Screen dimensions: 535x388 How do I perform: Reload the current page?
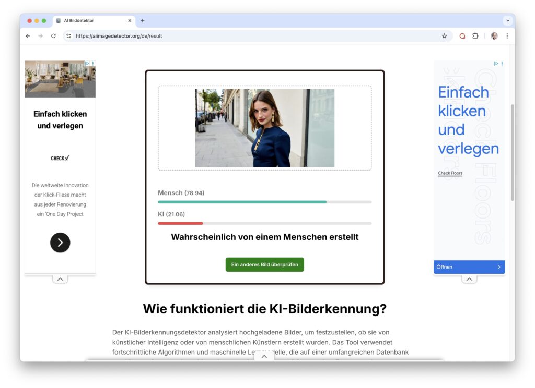[54, 36]
